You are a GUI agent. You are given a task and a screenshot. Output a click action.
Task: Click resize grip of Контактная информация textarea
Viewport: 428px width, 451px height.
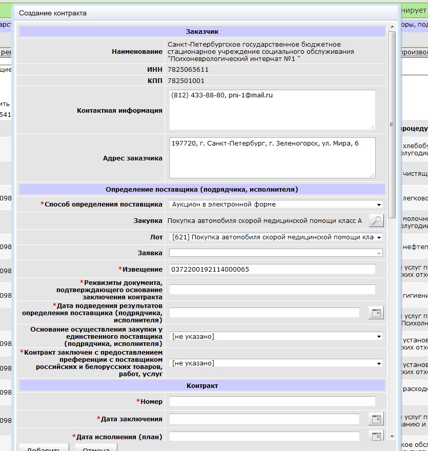coord(372,127)
